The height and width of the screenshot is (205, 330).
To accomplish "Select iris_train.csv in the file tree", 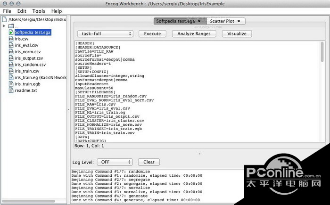I will [27, 71].
